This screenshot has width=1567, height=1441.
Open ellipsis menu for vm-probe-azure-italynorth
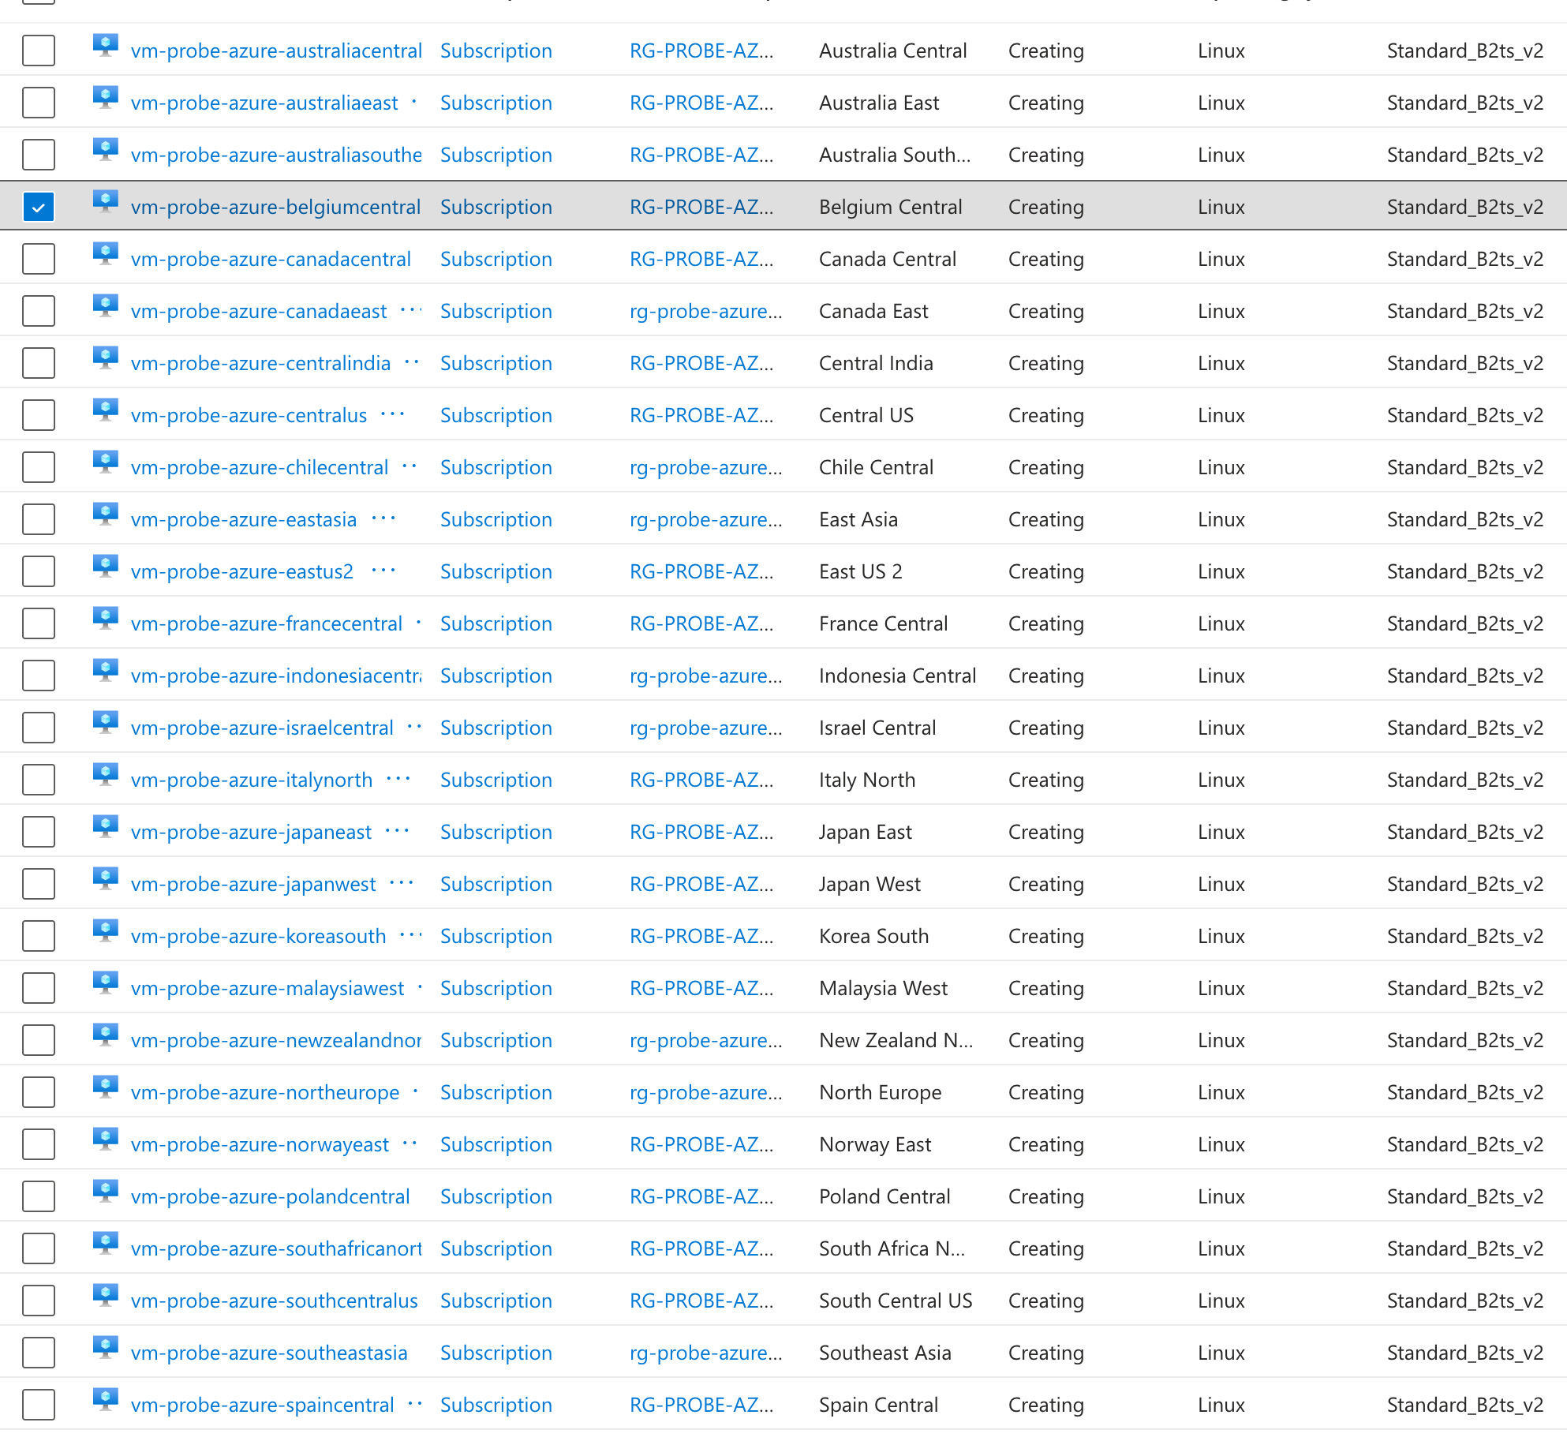(x=398, y=779)
